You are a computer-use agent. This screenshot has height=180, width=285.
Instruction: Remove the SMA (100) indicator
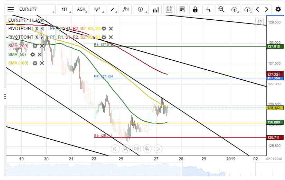tap(42, 63)
